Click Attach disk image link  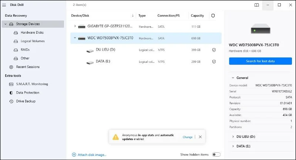(92, 155)
